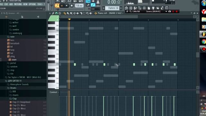Open the project info page icon
206x116 pixels.
pos(149,8)
